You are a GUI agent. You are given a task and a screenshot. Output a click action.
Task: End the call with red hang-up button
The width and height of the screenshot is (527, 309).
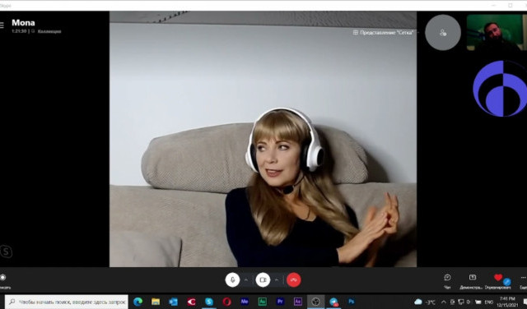coord(294,279)
